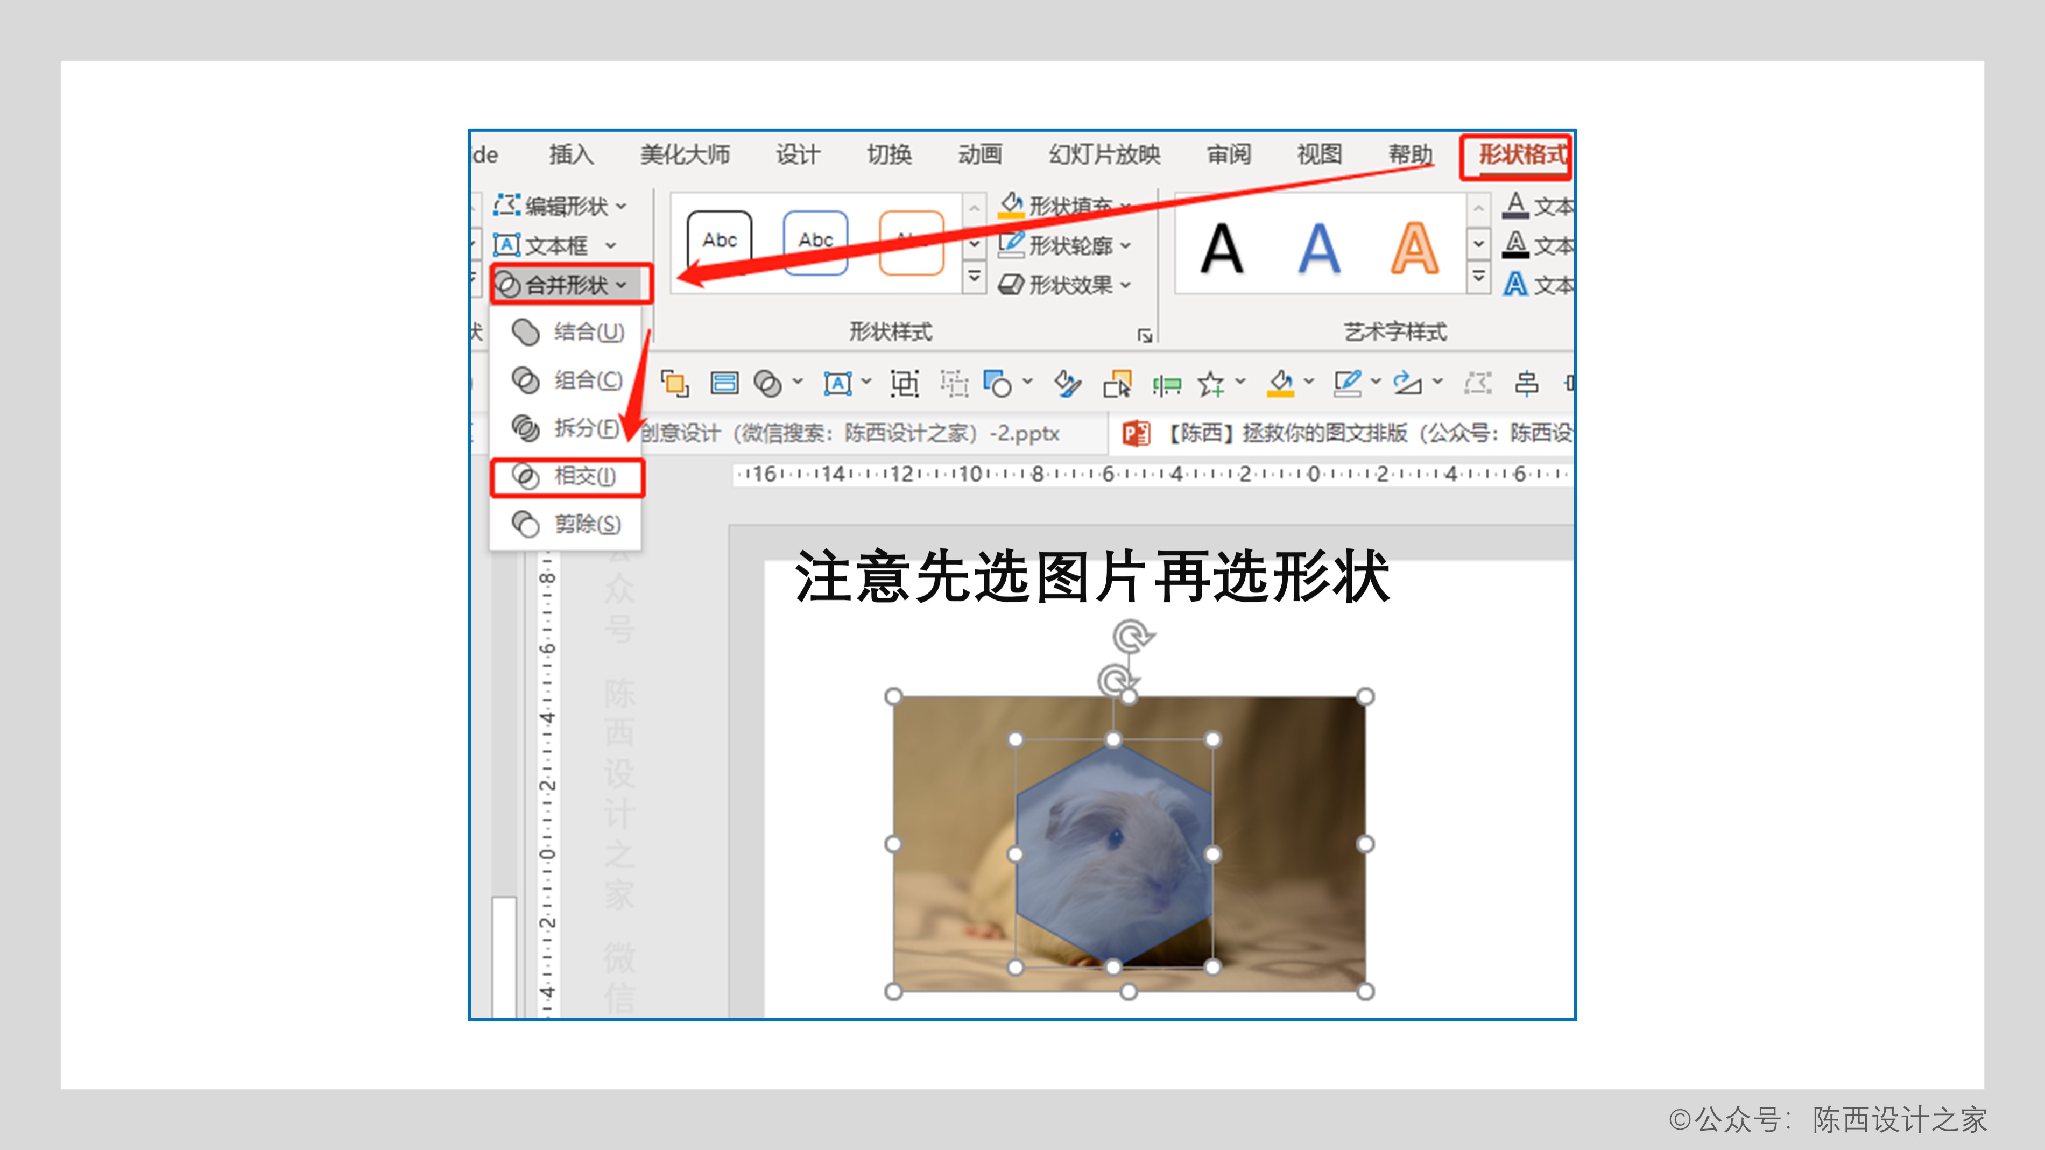Click the outline color pen icon
Screen dimensions: 2045x1150
tap(1347, 383)
